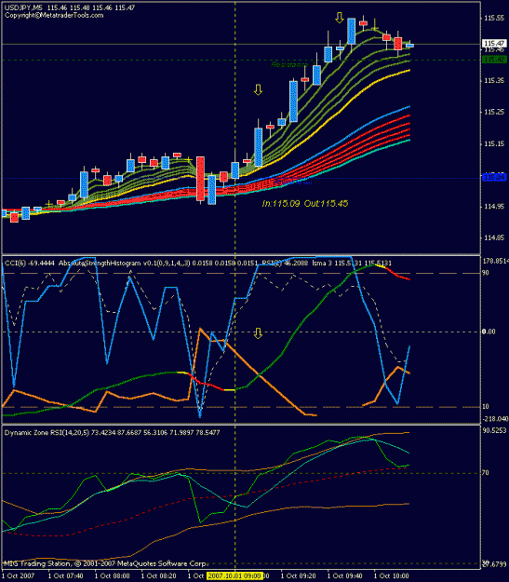The width and height of the screenshot is (509, 582).
Task: Click the 1 Oct 08:20 time axis label
Action: point(159,576)
